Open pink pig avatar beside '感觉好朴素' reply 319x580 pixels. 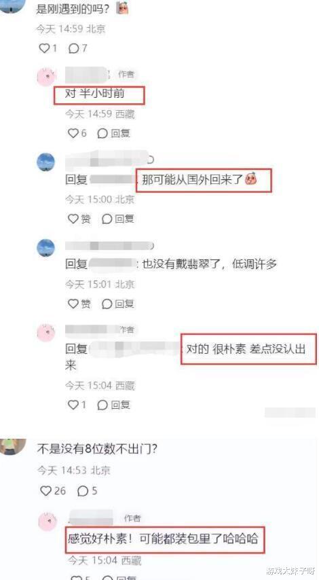(48, 521)
